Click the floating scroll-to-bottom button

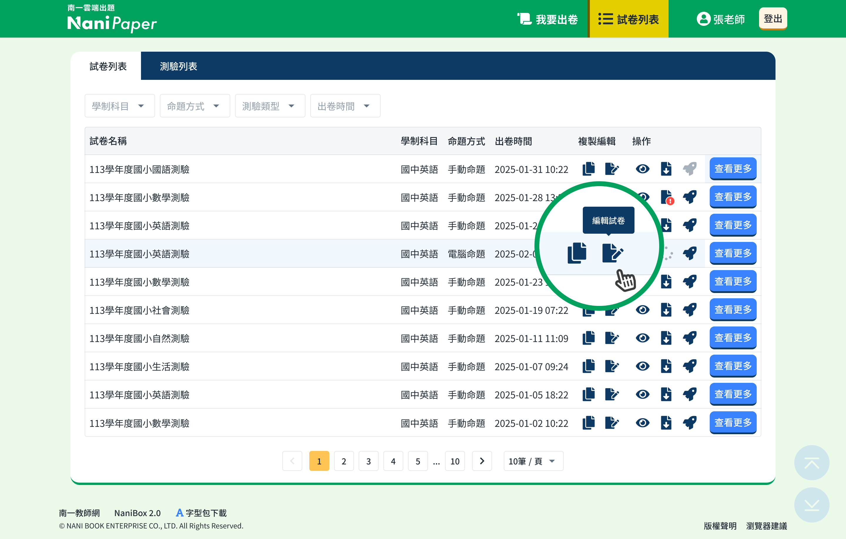812,505
